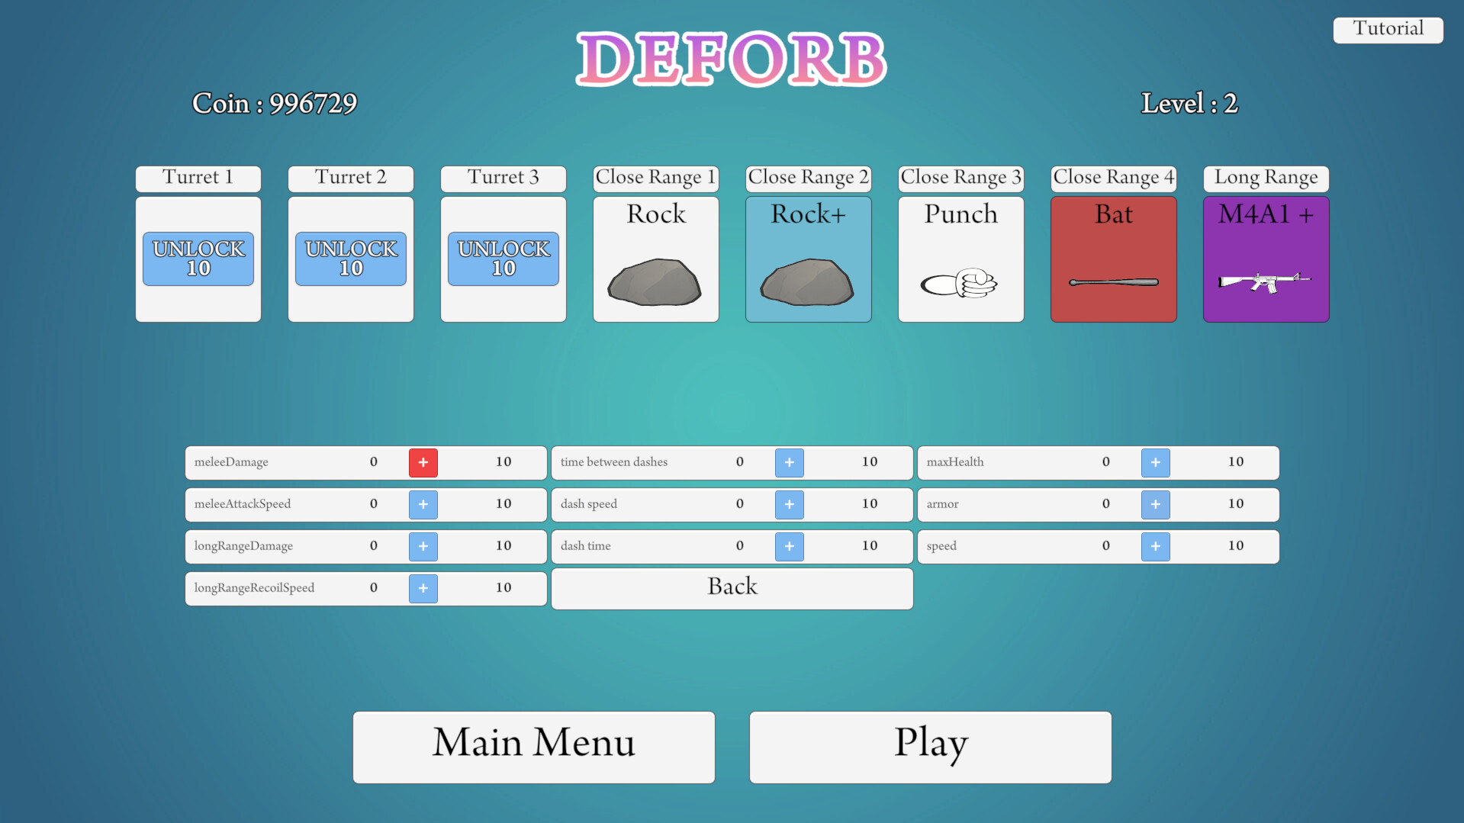The height and width of the screenshot is (823, 1464).
Task: Choose the Punch close range weapon
Action: 960,259
